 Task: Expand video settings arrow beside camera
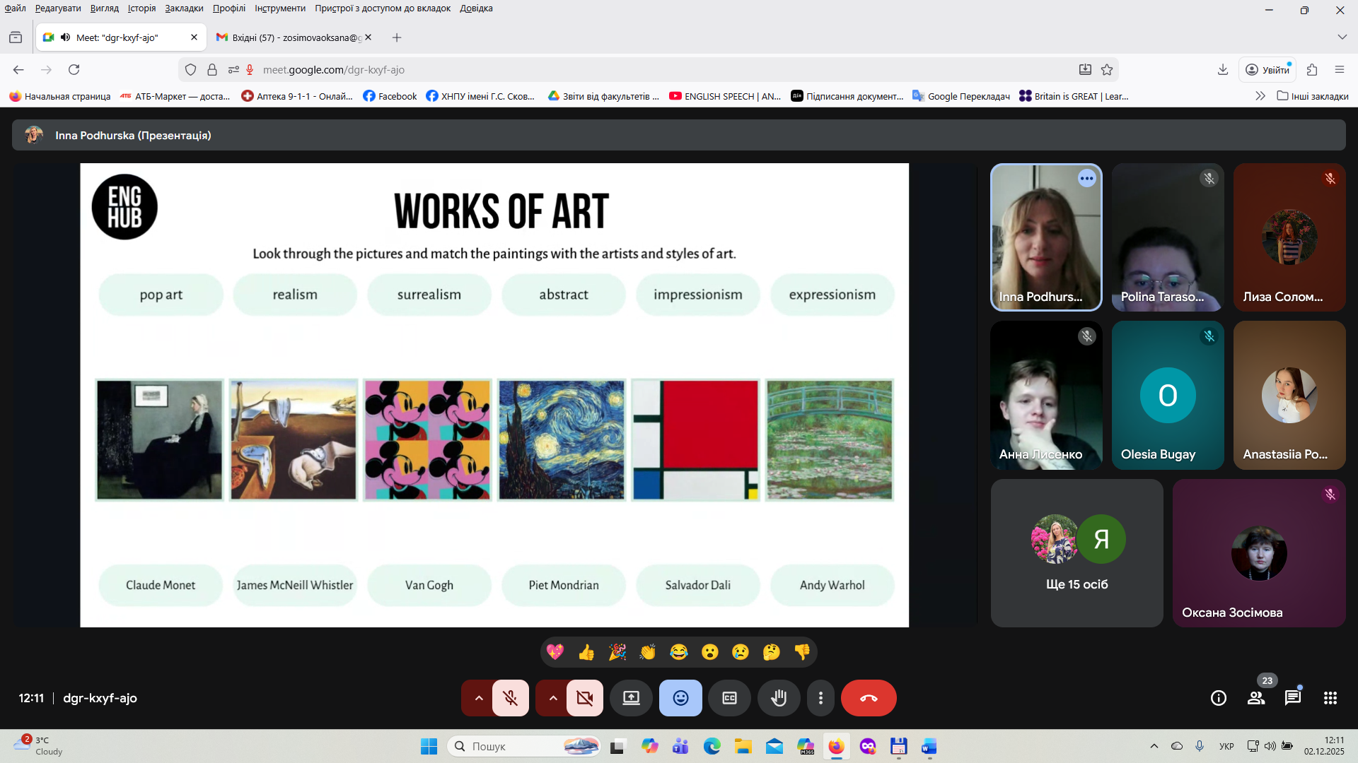(x=553, y=698)
